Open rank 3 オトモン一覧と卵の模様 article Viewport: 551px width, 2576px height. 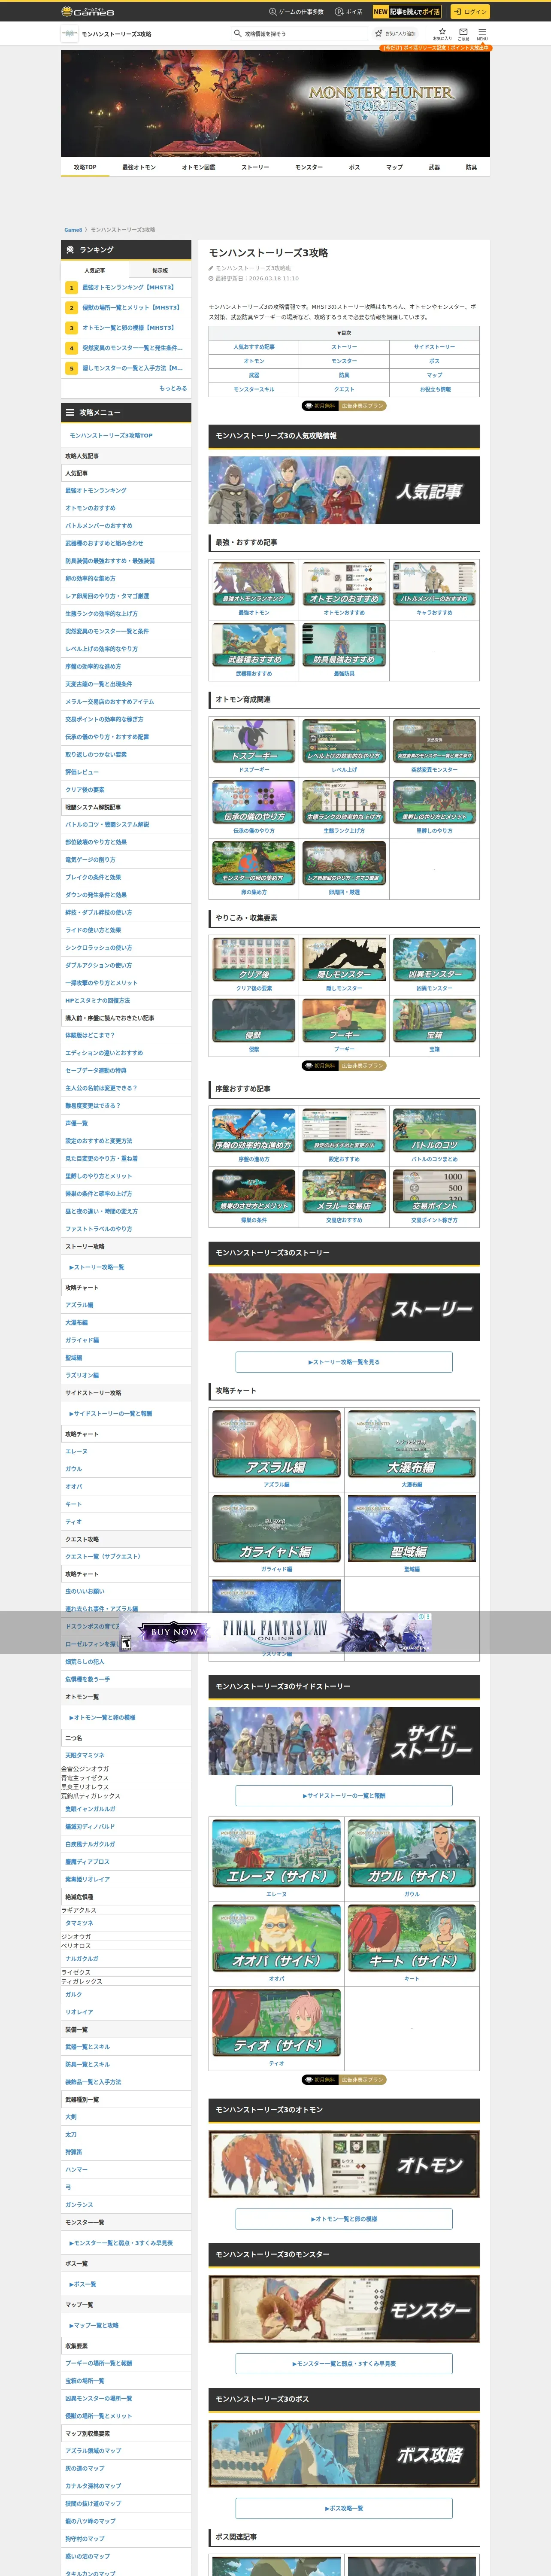point(127,327)
